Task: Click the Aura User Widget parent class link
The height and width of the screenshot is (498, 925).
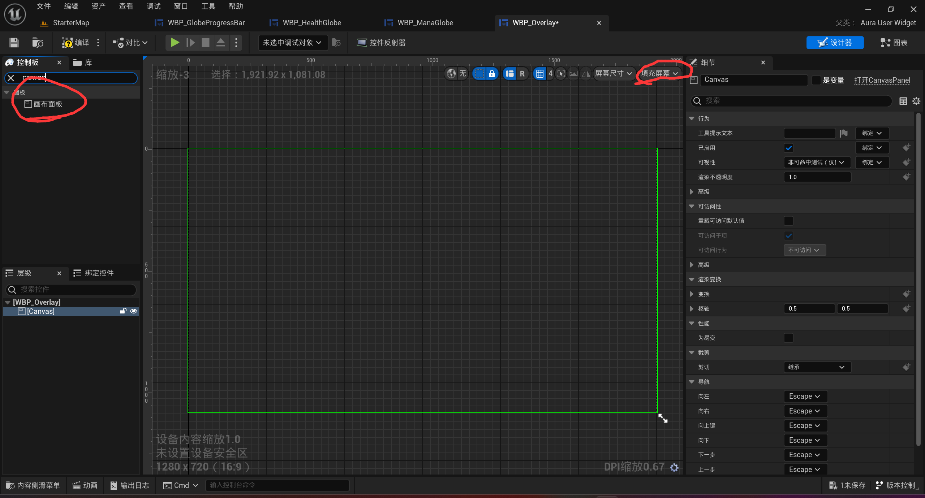Action: (888, 23)
